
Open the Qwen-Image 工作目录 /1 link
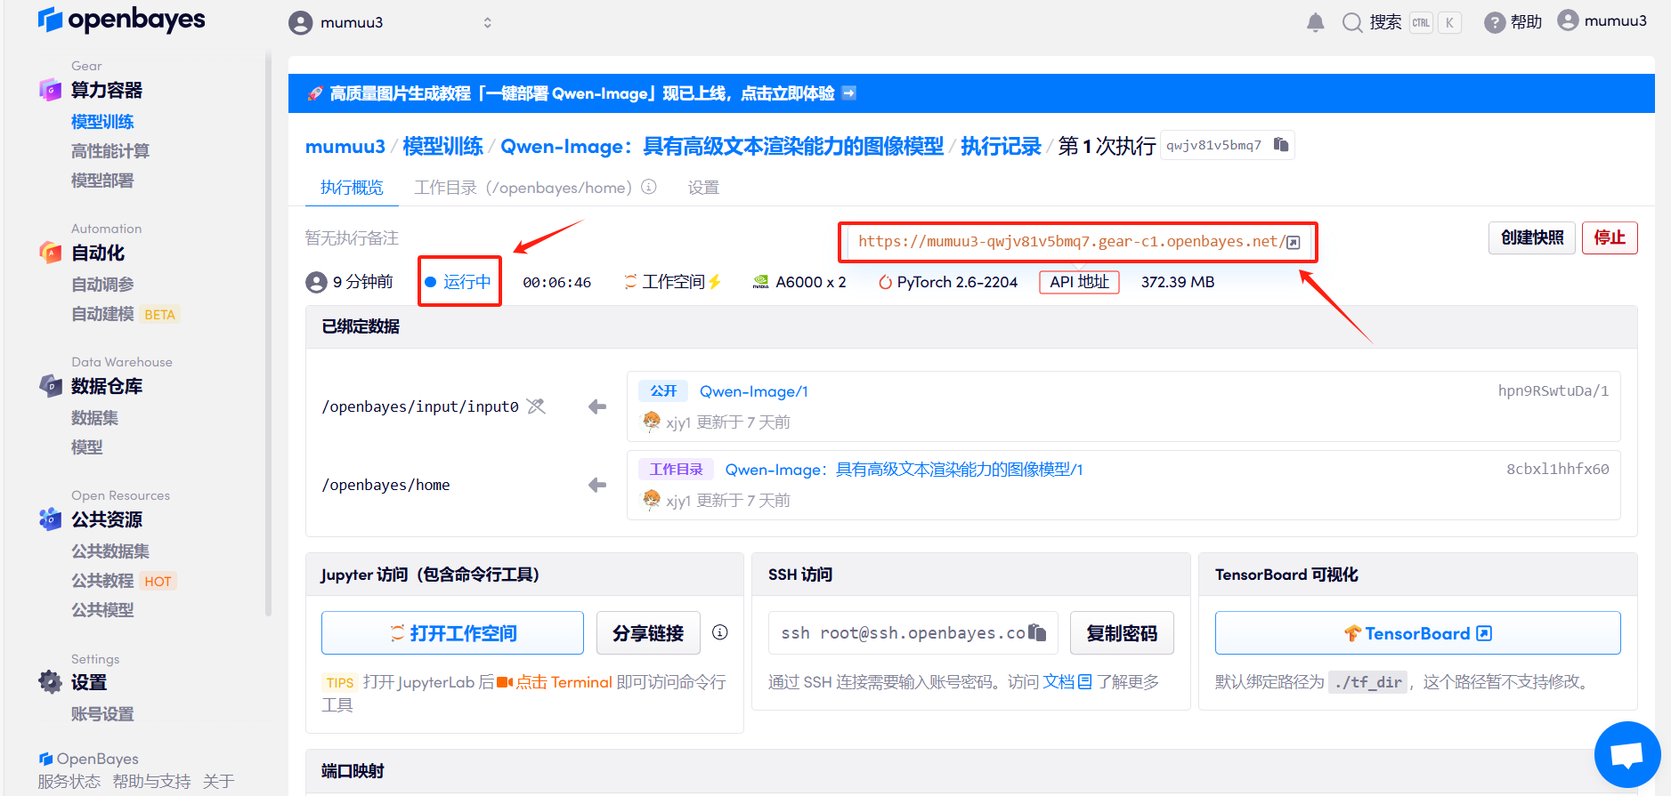(904, 470)
